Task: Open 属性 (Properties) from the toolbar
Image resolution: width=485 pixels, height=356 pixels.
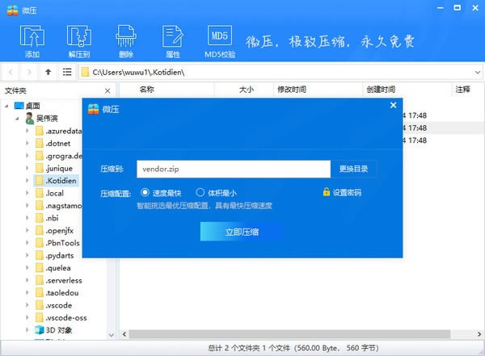Action: pos(172,40)
